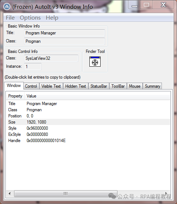The width and height of the screenshot is (177, 204).
Task: Click the horizontal scrollbar left arrow
Action: click(10, 193)
